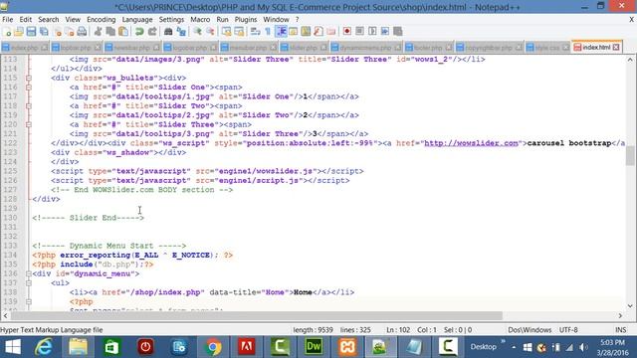The width and height of the screenshot is (637, 358).
Task: Click the Paste clipboard icon
Action: [123, 31]
